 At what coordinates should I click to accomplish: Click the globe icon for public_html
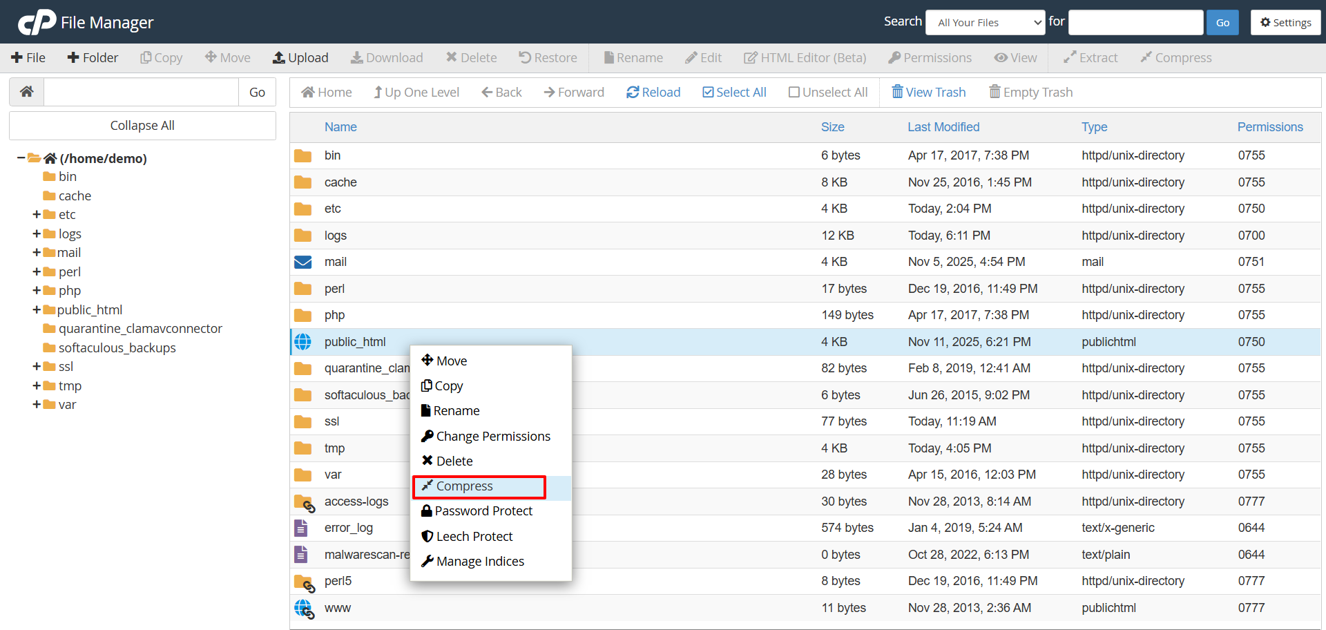tap(302, 342)
